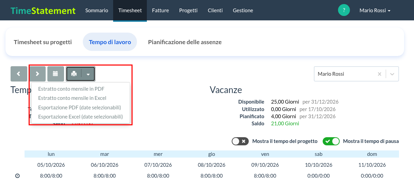Go to next period with right chevron

[x=37, y=74]
